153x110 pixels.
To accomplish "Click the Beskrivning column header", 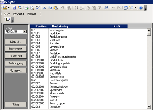I will (x=60, y=26).
